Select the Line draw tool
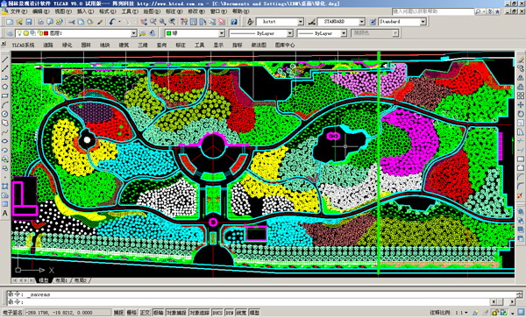The height and width of the screenshot is (318, 526). tap(5, 60)
